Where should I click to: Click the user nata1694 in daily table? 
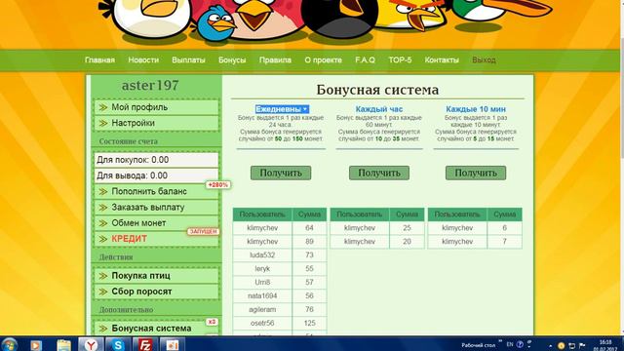(x=262, y=295)
